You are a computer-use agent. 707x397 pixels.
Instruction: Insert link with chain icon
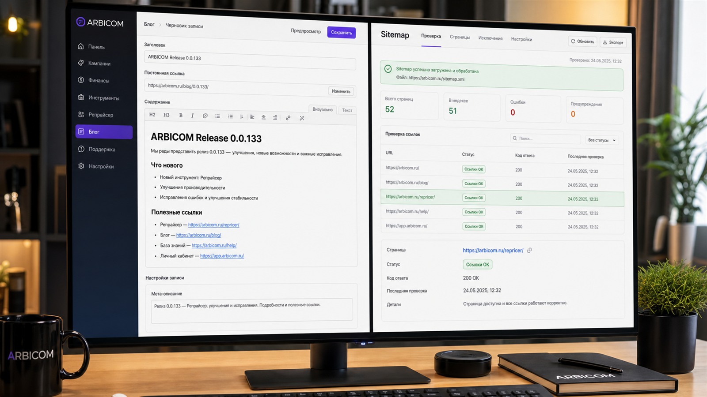[288, 118]
